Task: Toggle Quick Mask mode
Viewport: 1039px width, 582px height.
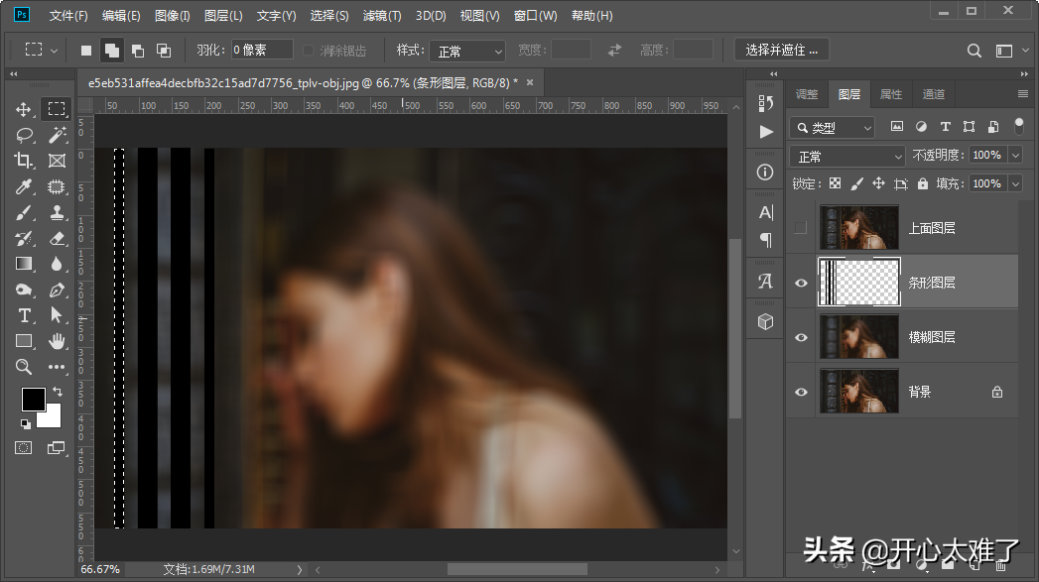Action: point(23,448)
